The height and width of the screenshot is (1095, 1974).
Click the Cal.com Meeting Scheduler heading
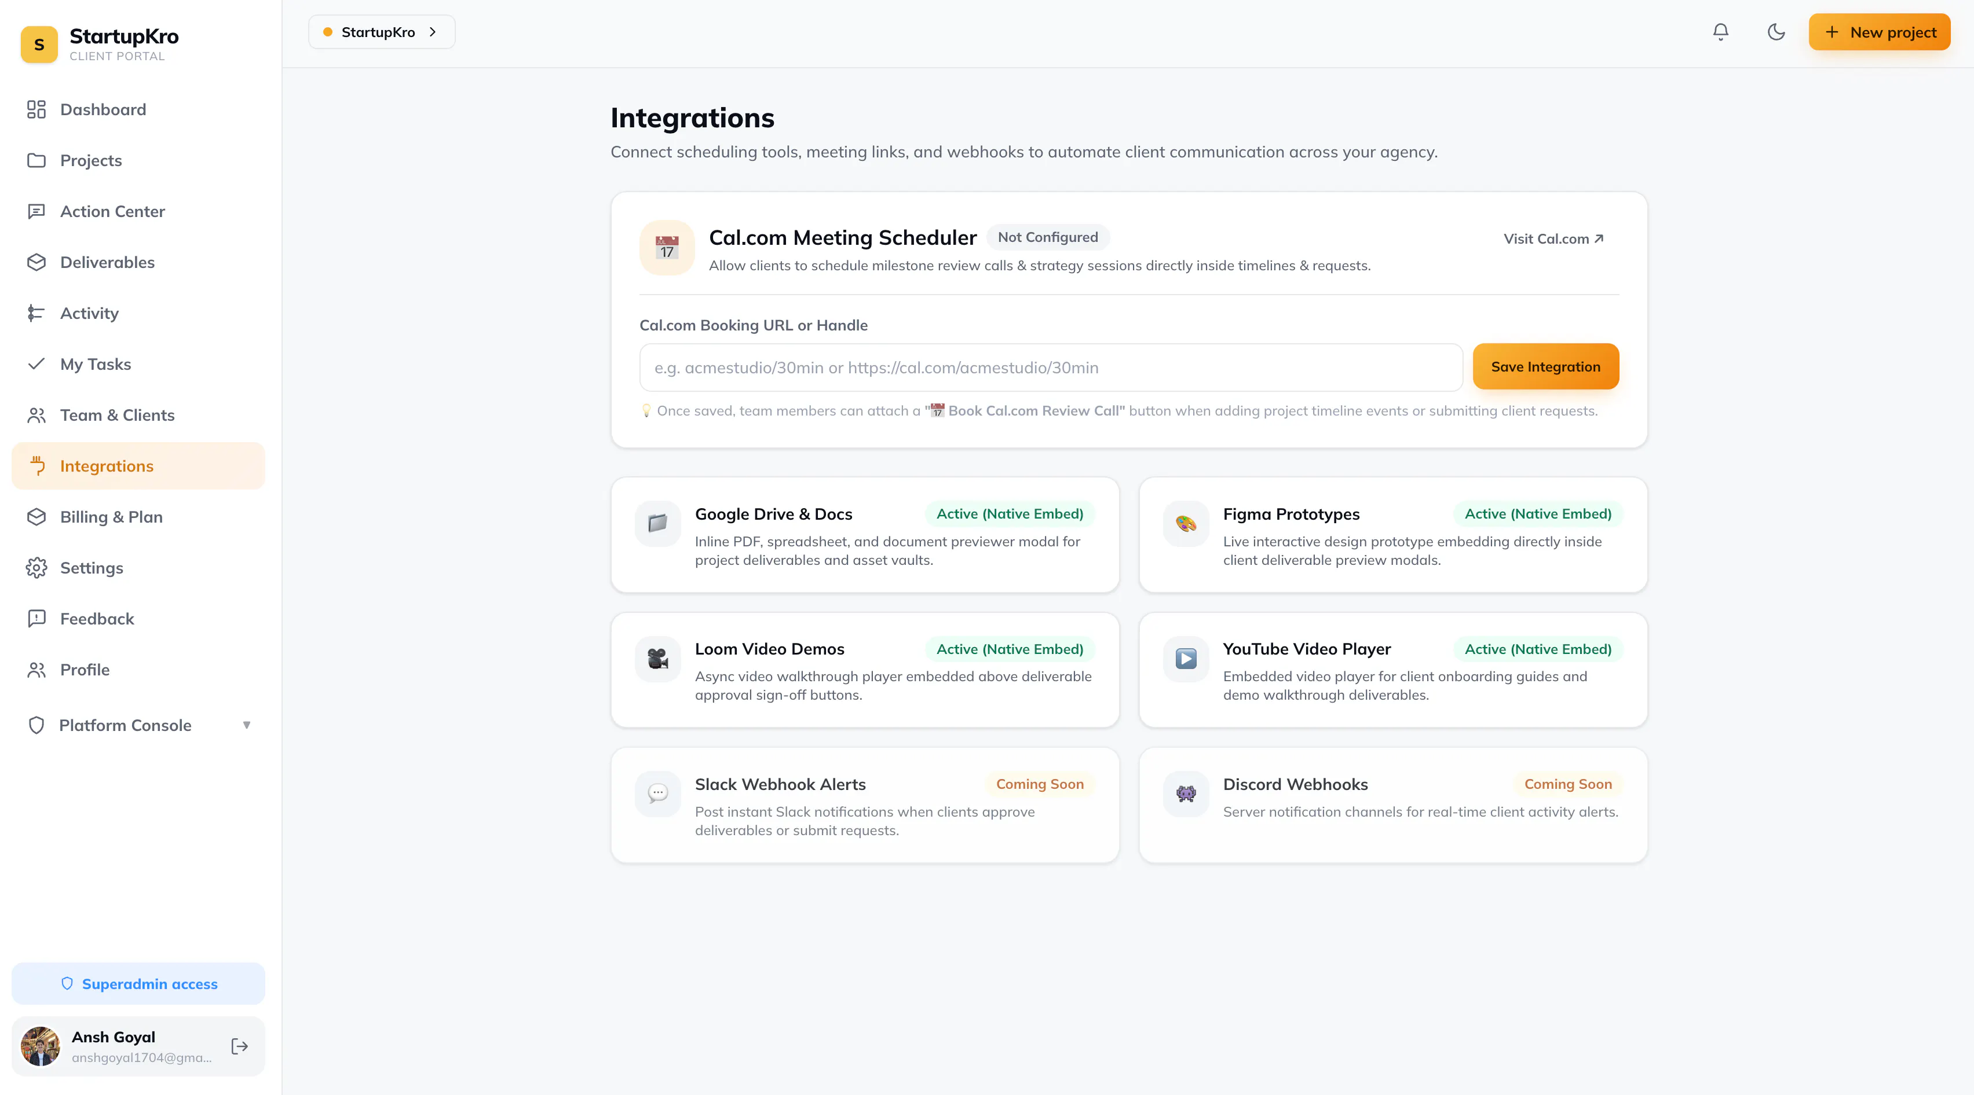842,237
